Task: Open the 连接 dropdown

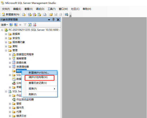Action: [x=4, y=25]
